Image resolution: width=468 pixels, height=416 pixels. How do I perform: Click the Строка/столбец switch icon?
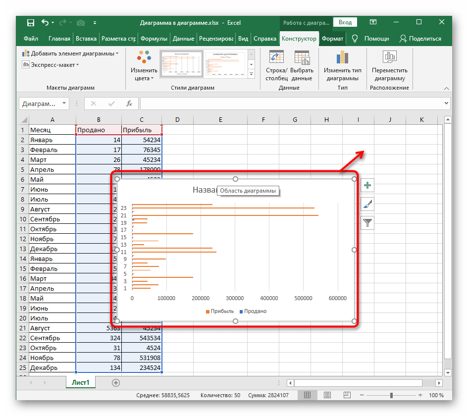pyautogui.click(x=276, y=66)
